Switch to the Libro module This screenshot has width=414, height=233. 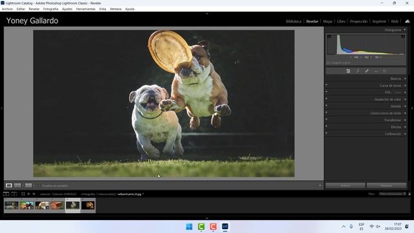(x=341, y=21)
